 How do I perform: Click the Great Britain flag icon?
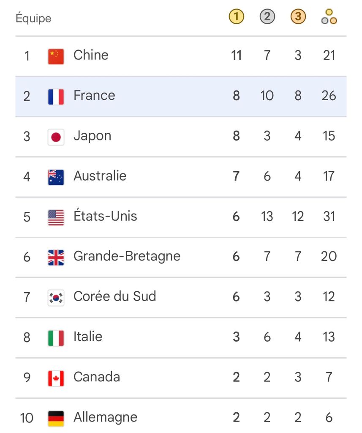[x=56, y=258]
